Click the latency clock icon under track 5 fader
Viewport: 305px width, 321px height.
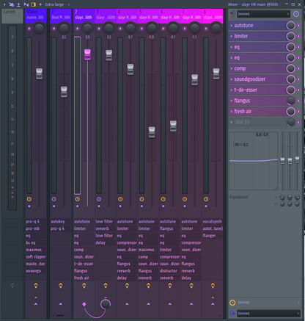tap(142, 199)
